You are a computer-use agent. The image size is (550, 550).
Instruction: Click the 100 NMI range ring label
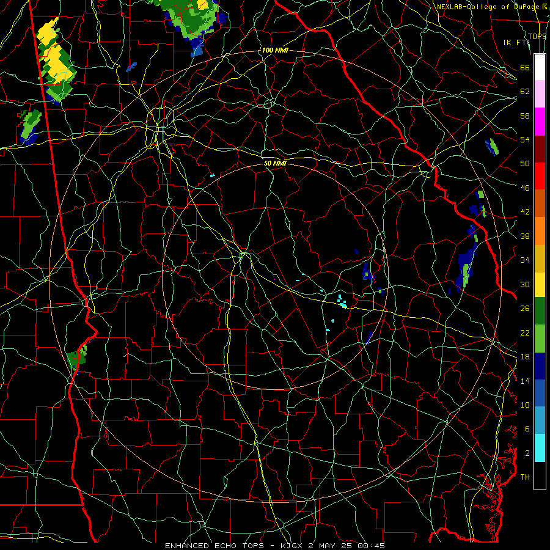coord(275,50)
